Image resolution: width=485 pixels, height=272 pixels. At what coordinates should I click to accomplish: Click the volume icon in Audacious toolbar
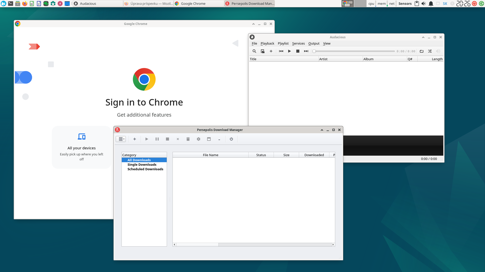pyautogui.click(x=438, y=51)
